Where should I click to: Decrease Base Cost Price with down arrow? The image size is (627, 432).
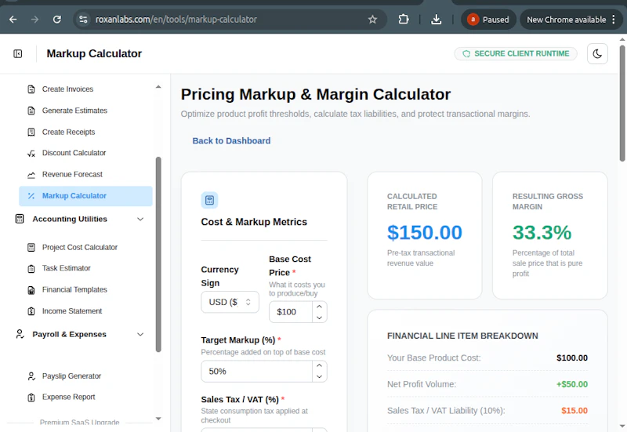click(319, 318)
